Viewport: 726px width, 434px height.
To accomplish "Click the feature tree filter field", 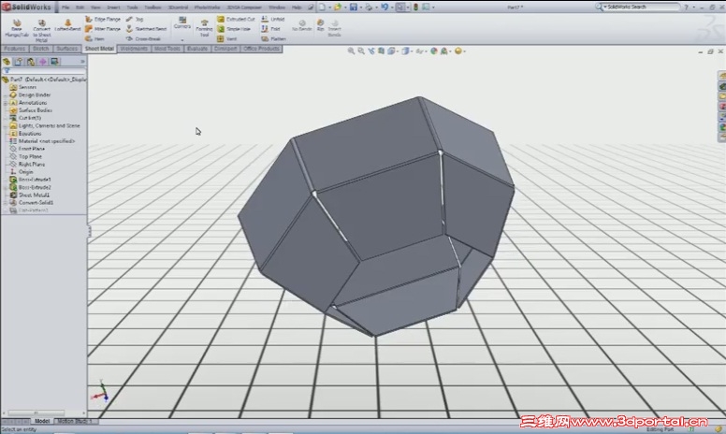I will coord(44,71).
